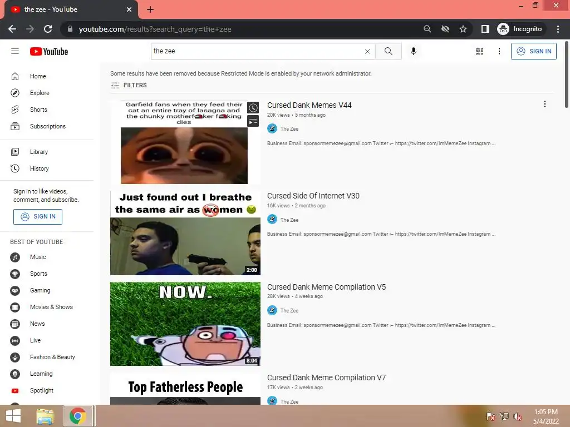Select the Gaming icon

[15, 291]
